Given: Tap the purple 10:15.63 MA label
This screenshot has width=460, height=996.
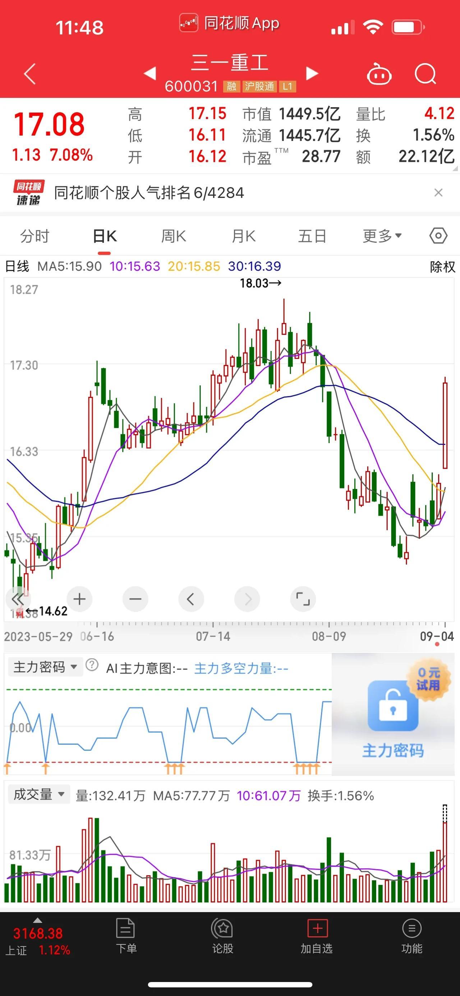Looking at the screenshot, I should tap(135, 266).
